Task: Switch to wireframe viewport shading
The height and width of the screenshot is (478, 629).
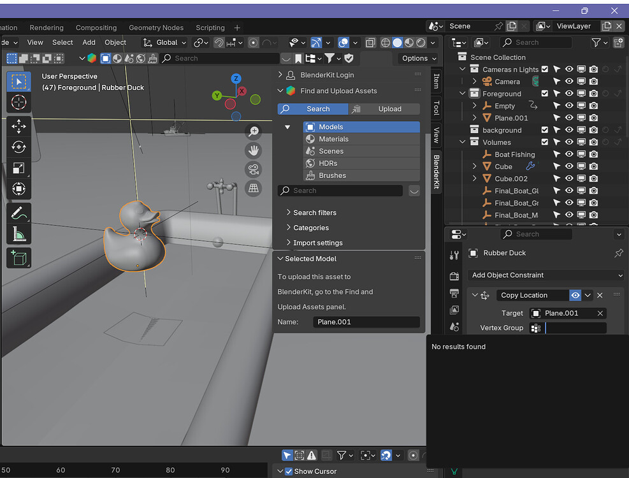Action: pyautogui.click(x=385, y=43)
